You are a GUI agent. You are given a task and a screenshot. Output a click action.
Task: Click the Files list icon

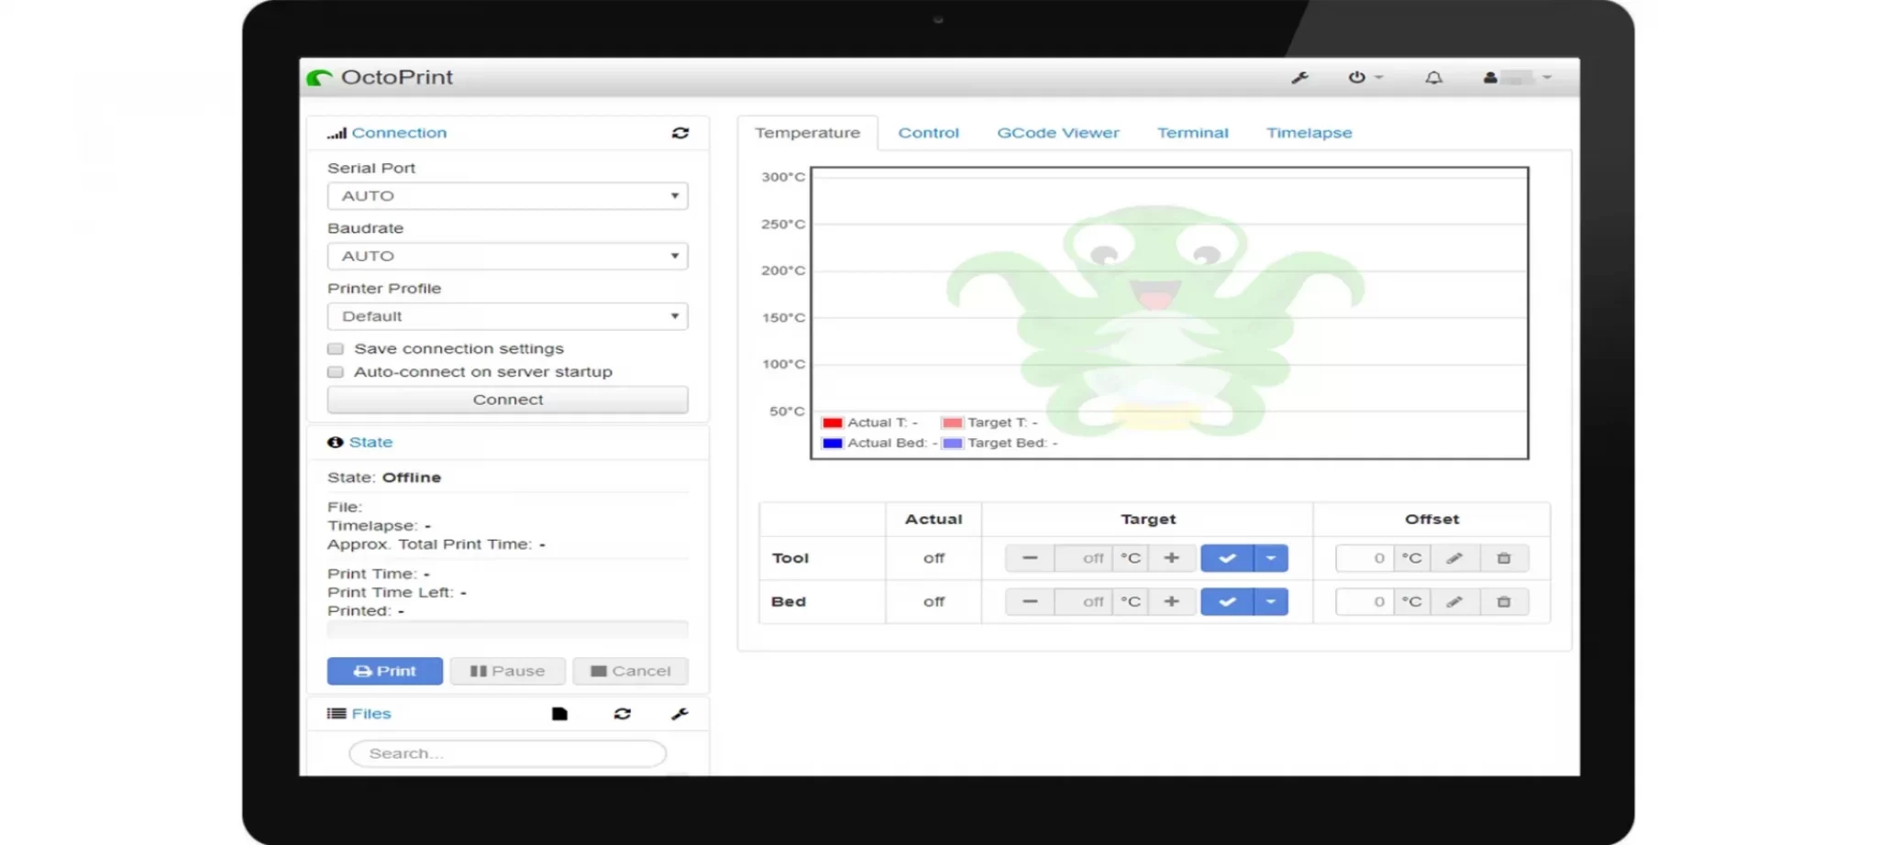337,714
